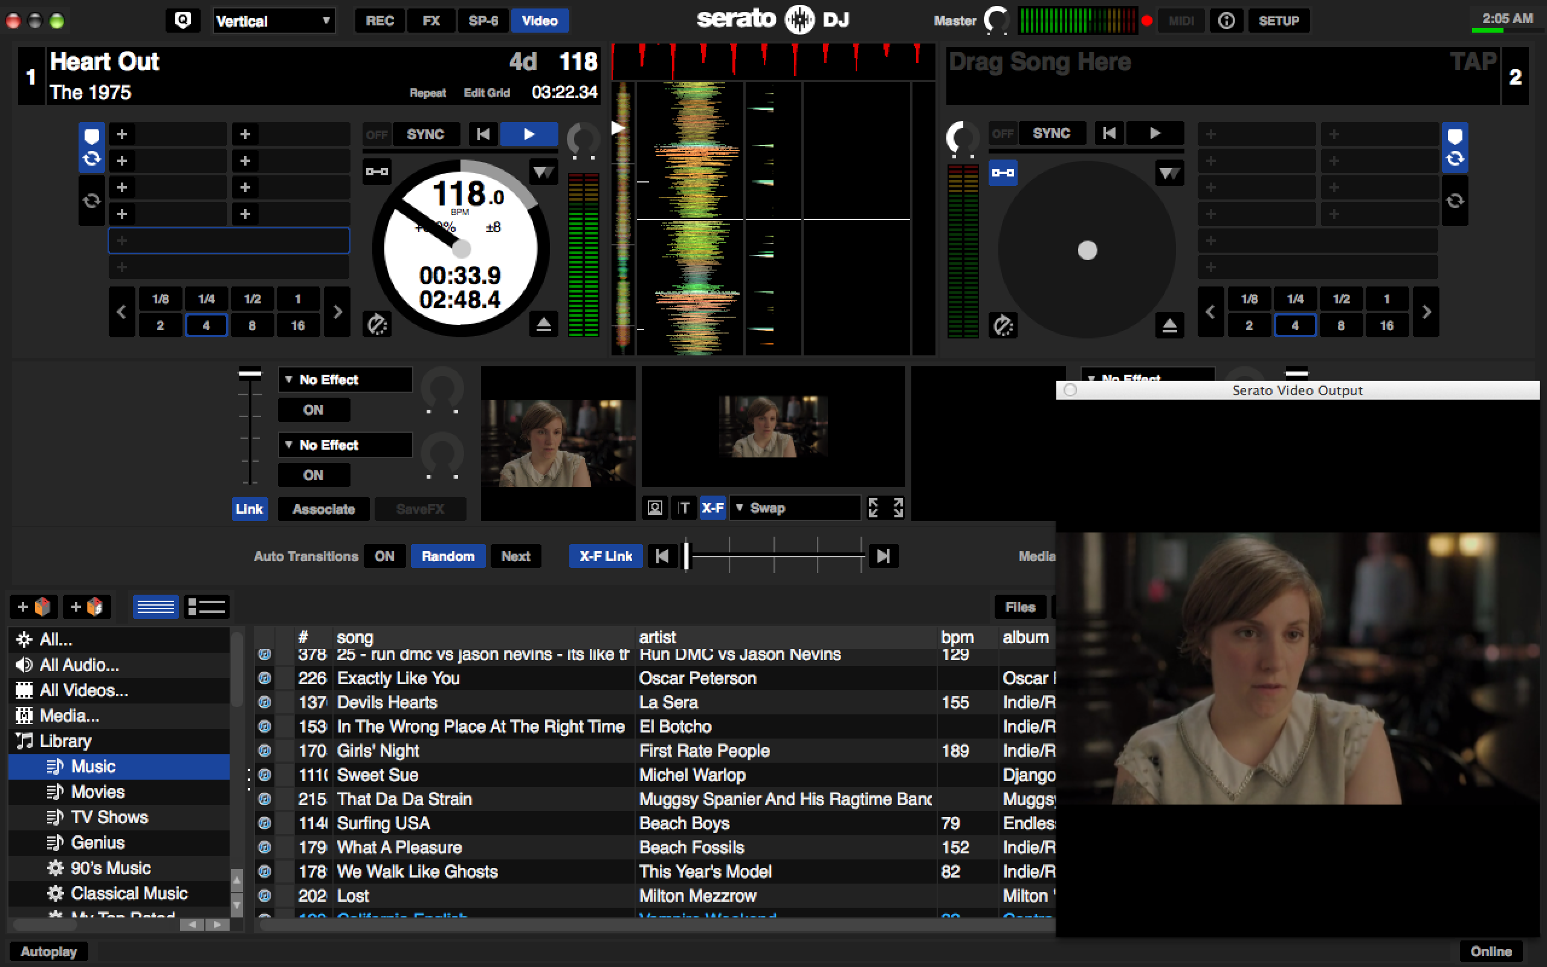
Task: Jump crossfader to right end
Action: point(883,556)
